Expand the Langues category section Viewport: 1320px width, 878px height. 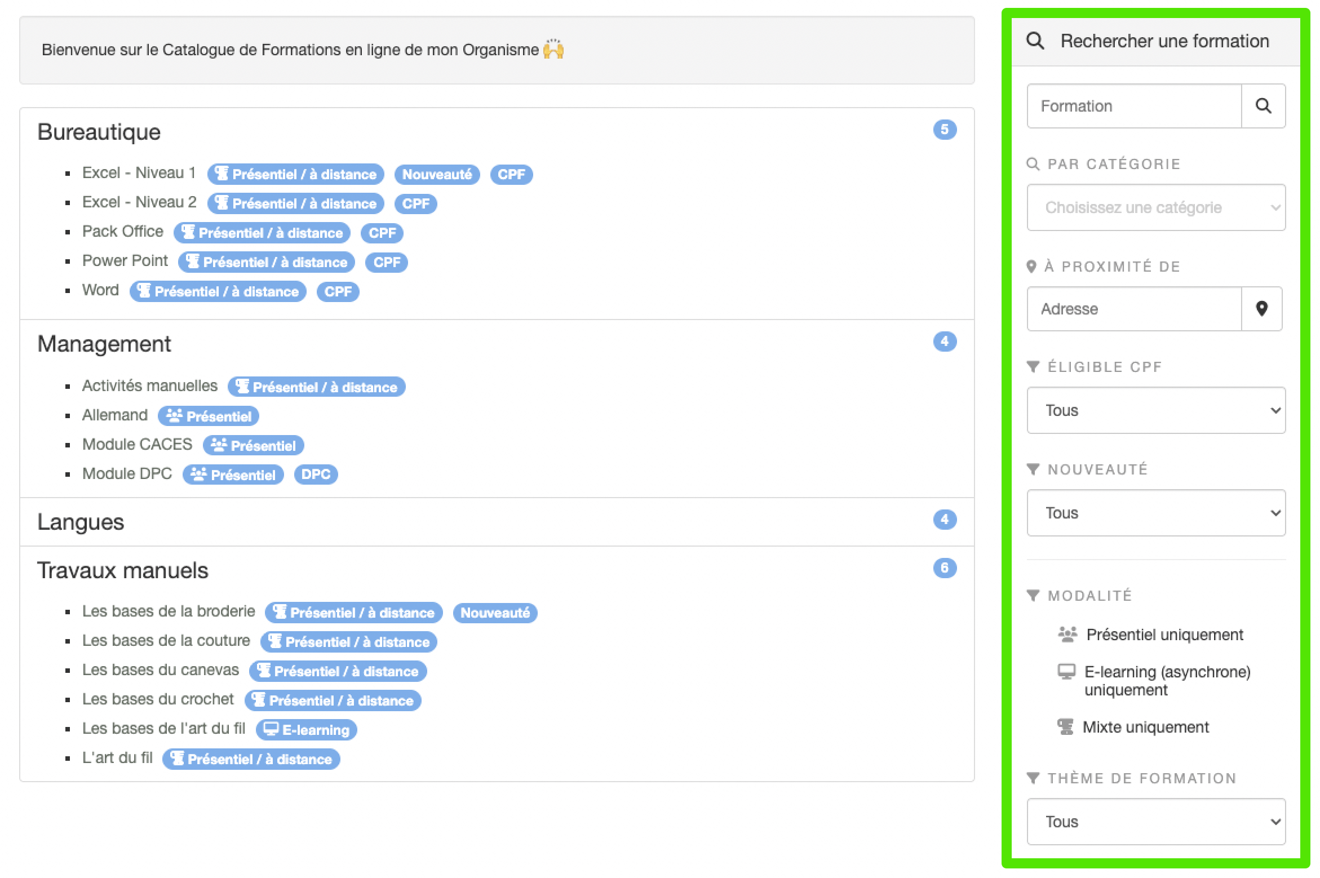point(81,522)
